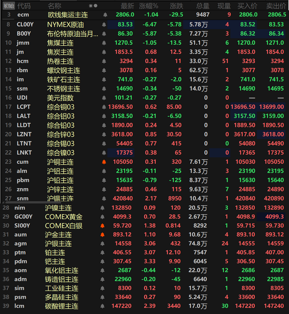Sort by the 涨幅% column header

pyautogui.click(x=149, y=6)
